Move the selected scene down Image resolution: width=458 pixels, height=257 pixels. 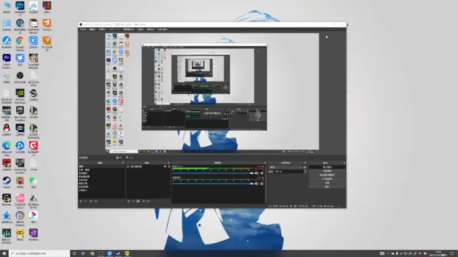[96, 201]
